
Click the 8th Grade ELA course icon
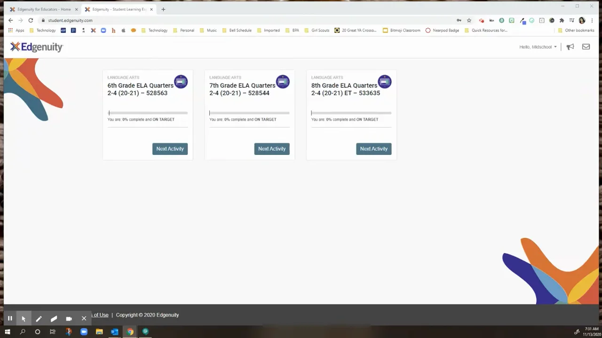[x=385, y=82]
